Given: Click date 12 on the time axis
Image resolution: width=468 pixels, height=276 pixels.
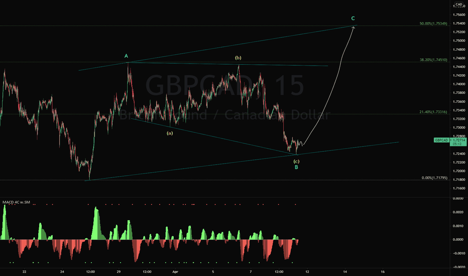Looking at the screenshot, I should click(x=307, y=272).
